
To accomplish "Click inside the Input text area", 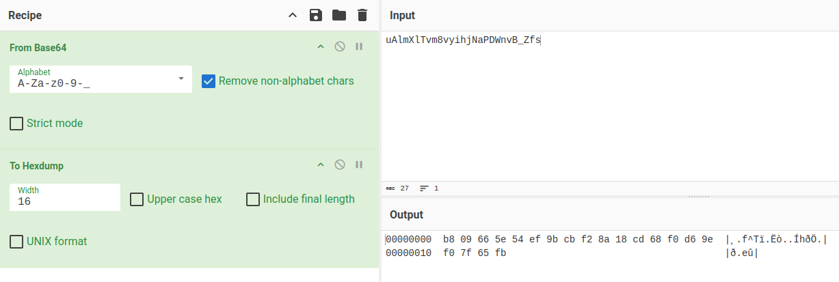I will pyautogui.click(x=609, y=109).
